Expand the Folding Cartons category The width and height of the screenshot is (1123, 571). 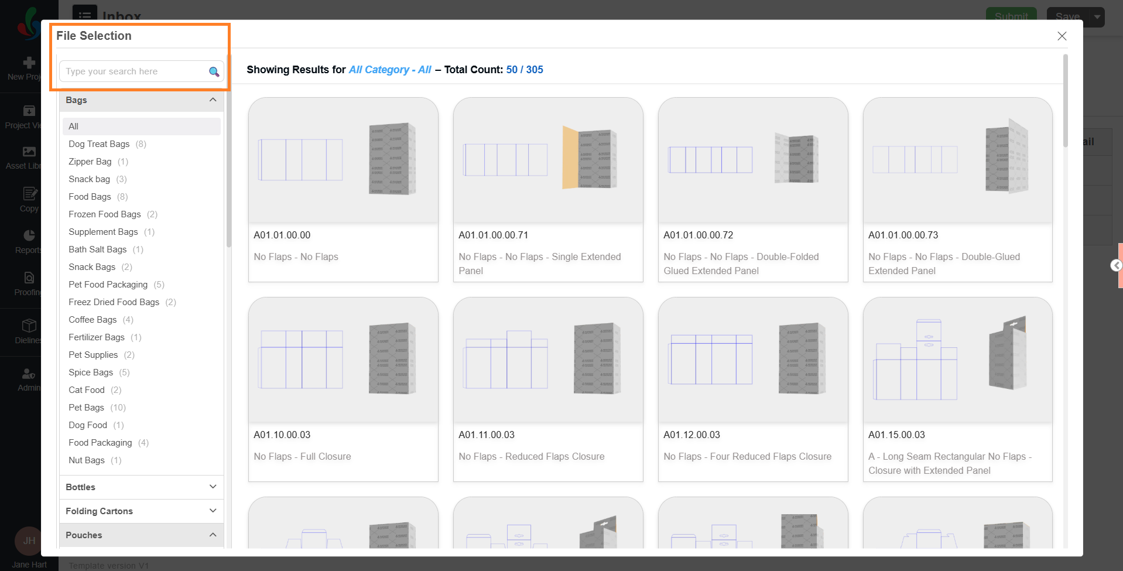213,511
